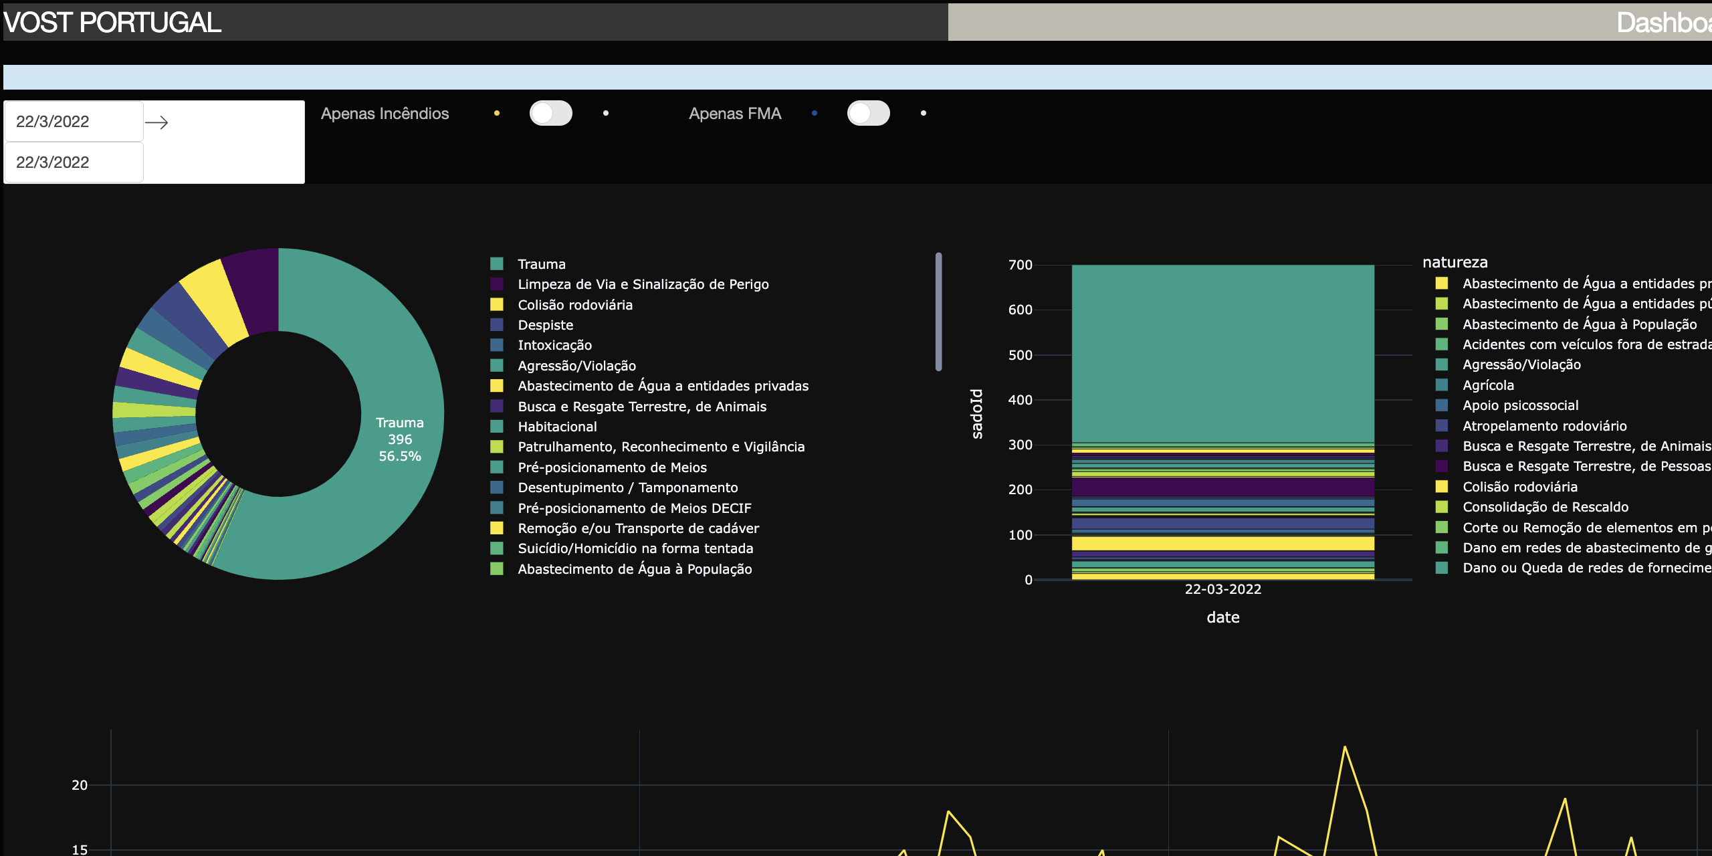Viewport: 1712px width, 856px height.
Task: Click the green swatch beside Habitacional
Action: point(498,426)
